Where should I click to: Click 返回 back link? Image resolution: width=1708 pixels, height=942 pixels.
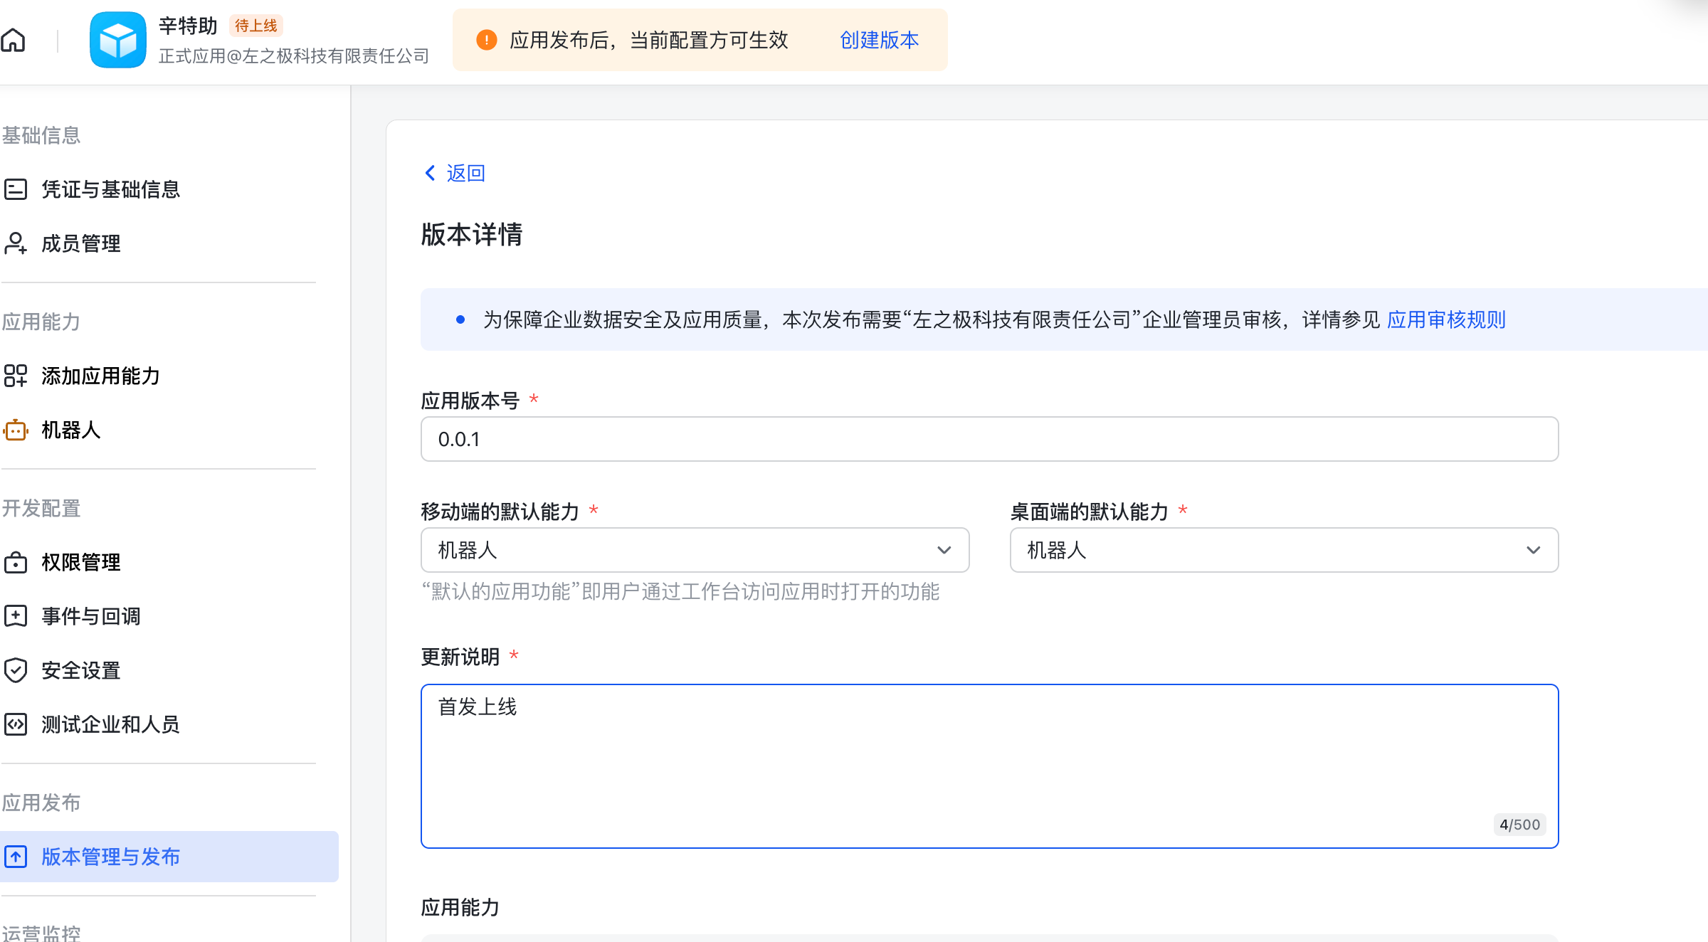455,173
